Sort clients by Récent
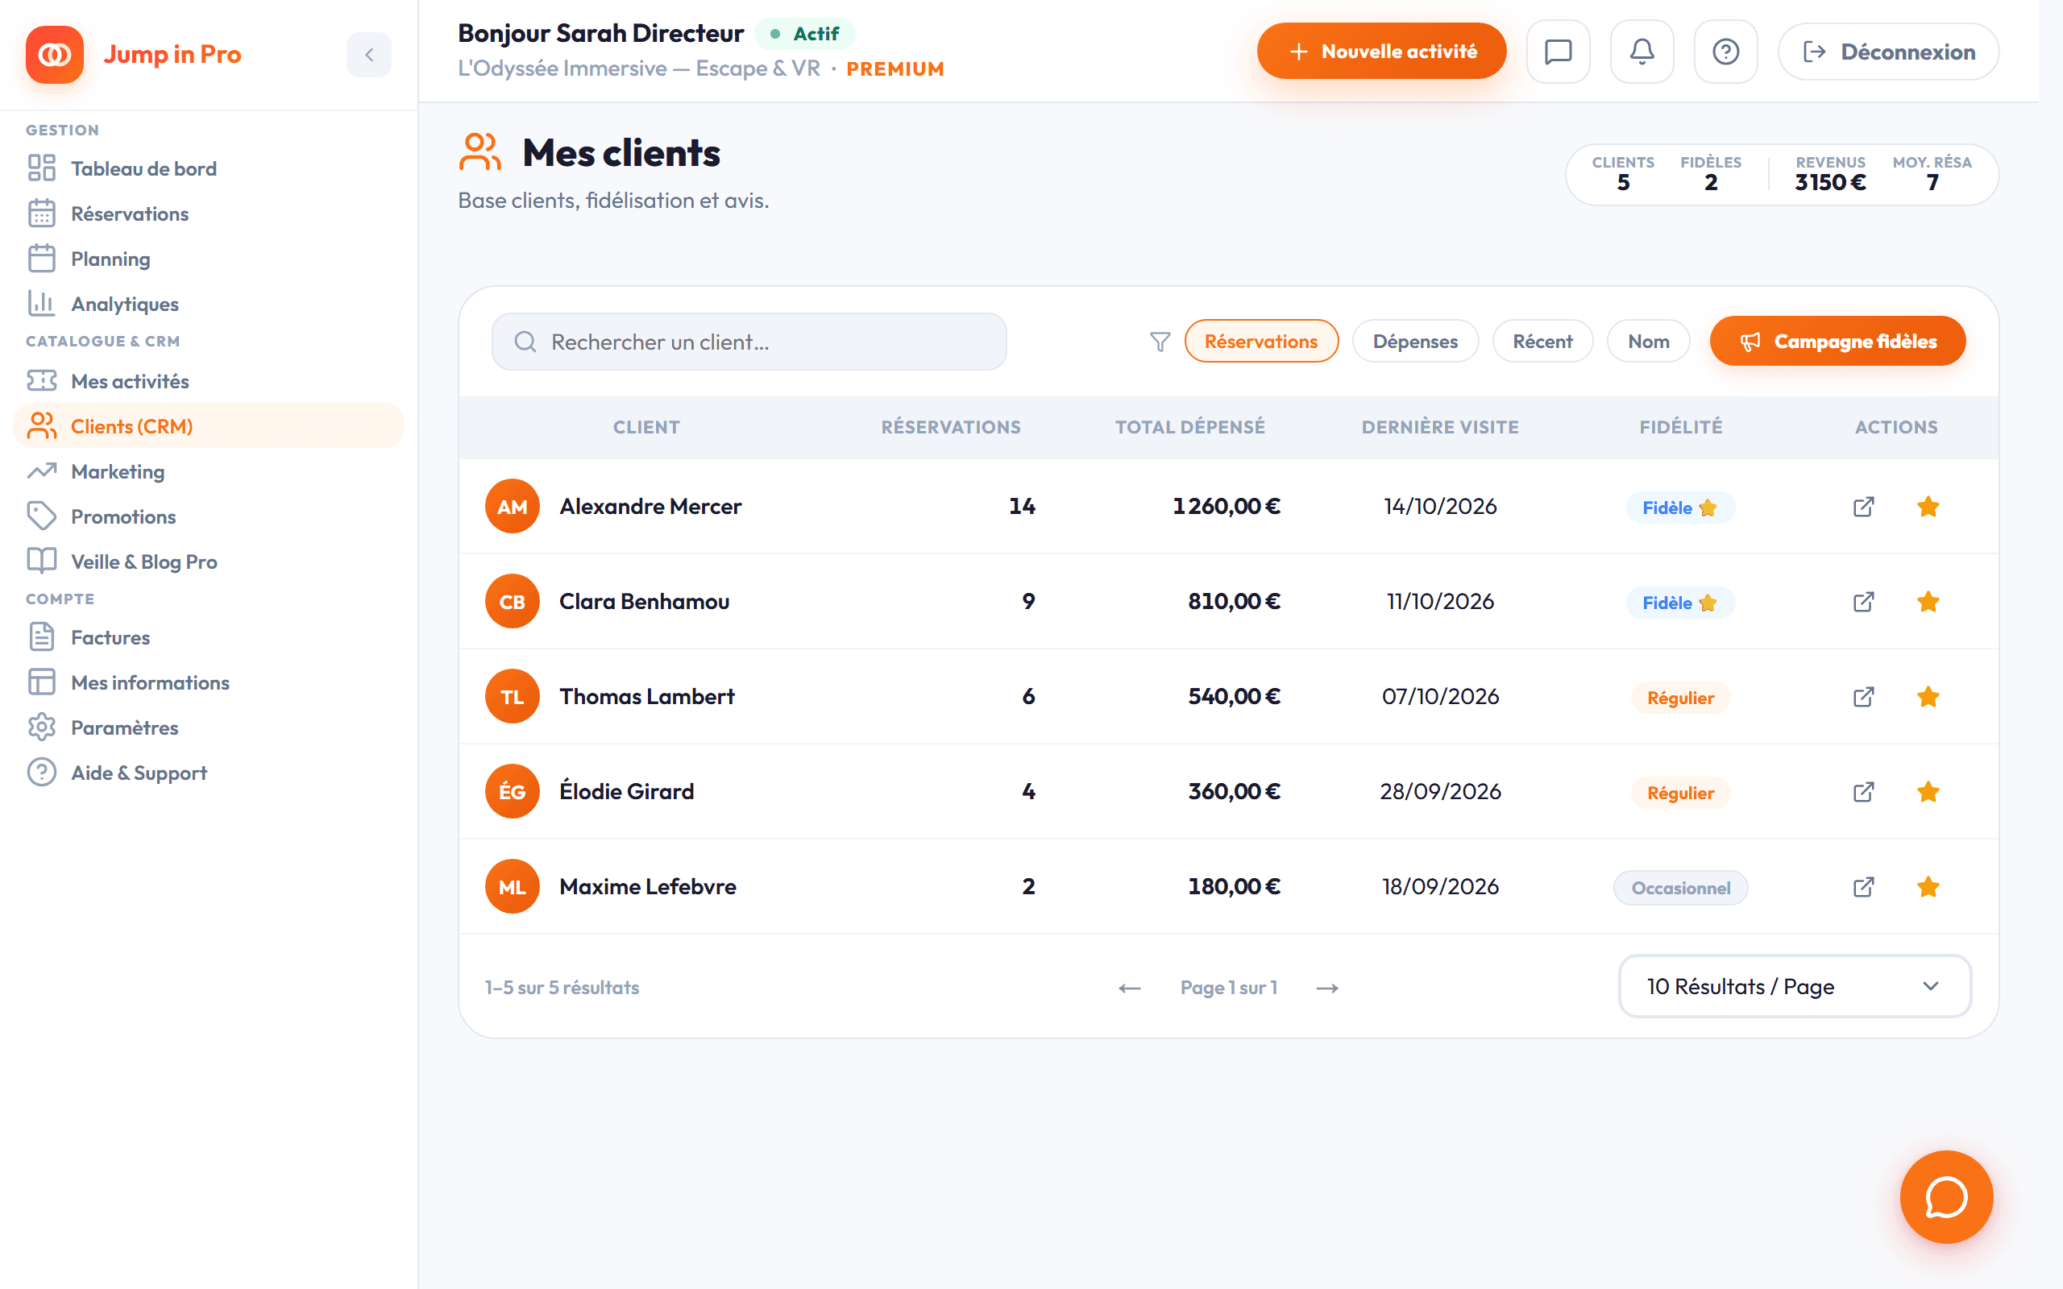2063x1289 pixels. tap(1542, 342)
